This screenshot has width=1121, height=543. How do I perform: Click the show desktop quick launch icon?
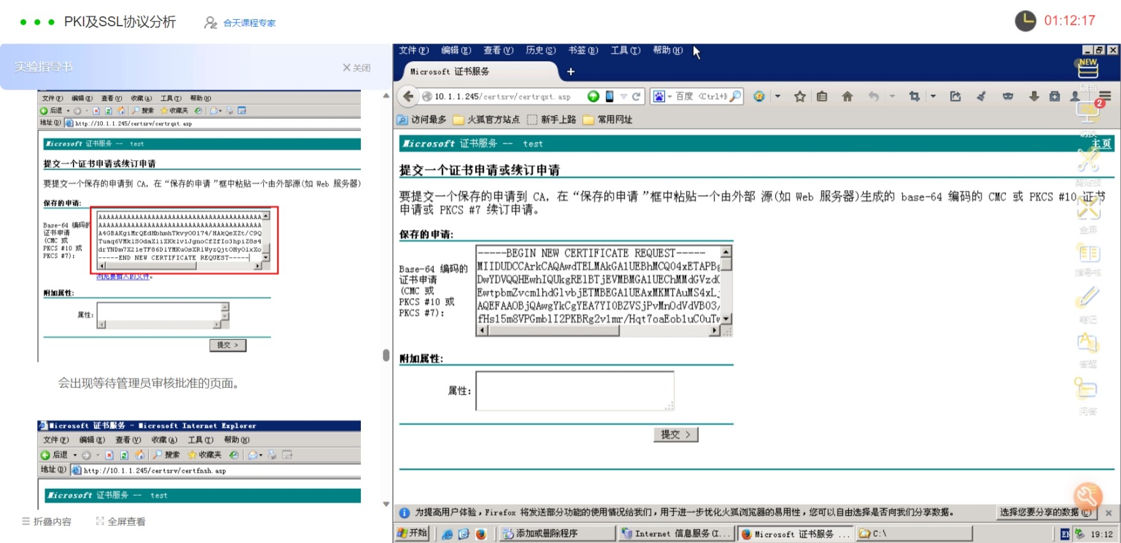point(464,534)
